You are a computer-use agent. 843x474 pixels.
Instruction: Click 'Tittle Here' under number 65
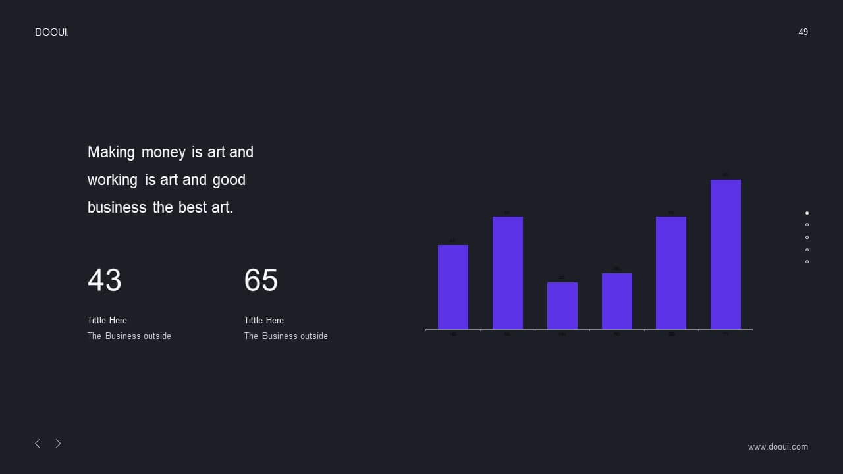pos(264,320)
